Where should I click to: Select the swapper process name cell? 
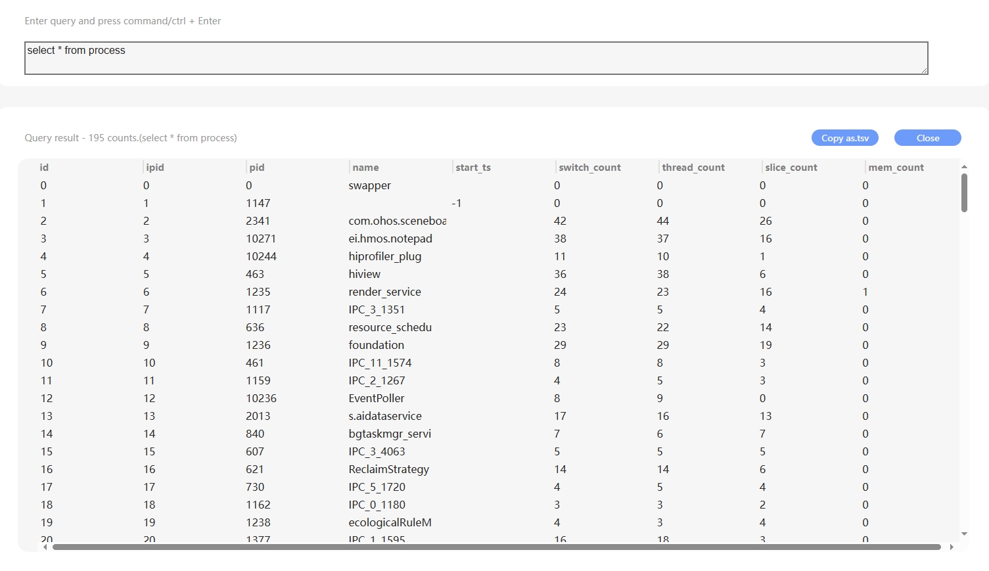(x=369, y=185)
